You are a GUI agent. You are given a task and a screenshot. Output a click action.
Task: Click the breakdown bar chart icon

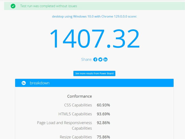coord(24,83)
